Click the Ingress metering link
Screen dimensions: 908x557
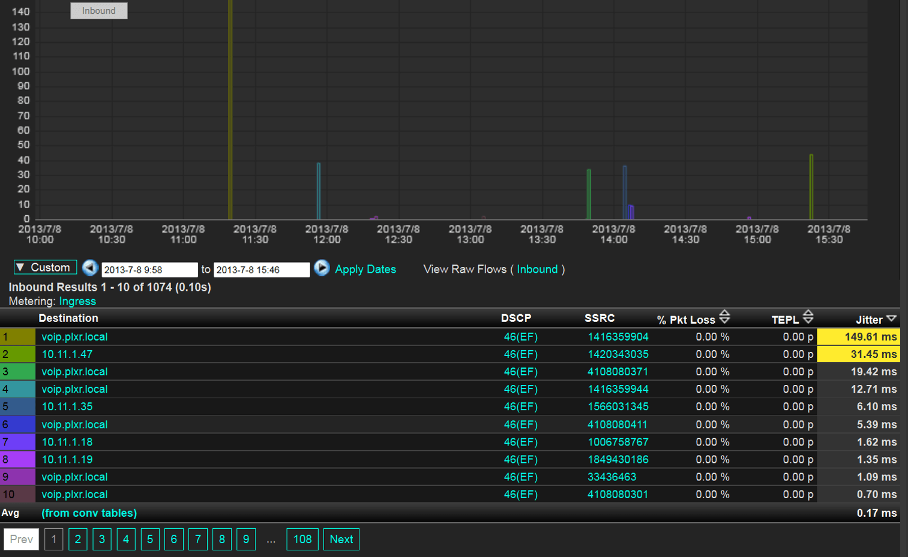tap(77, 301)
